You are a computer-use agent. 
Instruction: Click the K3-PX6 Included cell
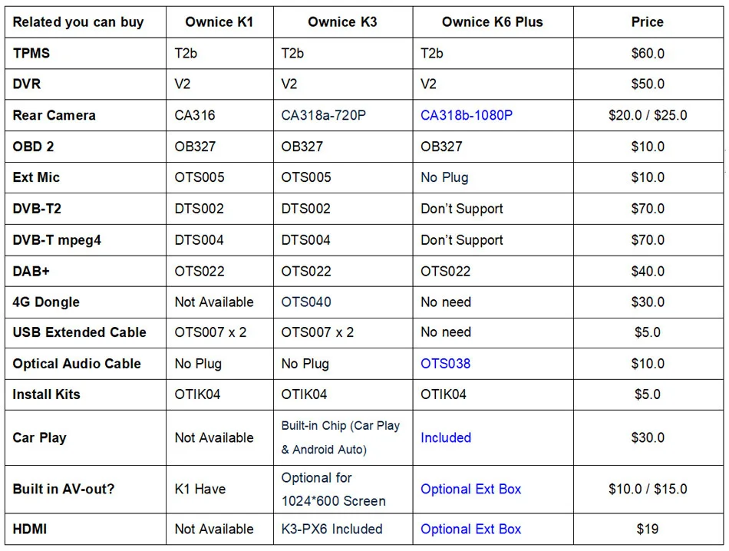pos(332,529)
